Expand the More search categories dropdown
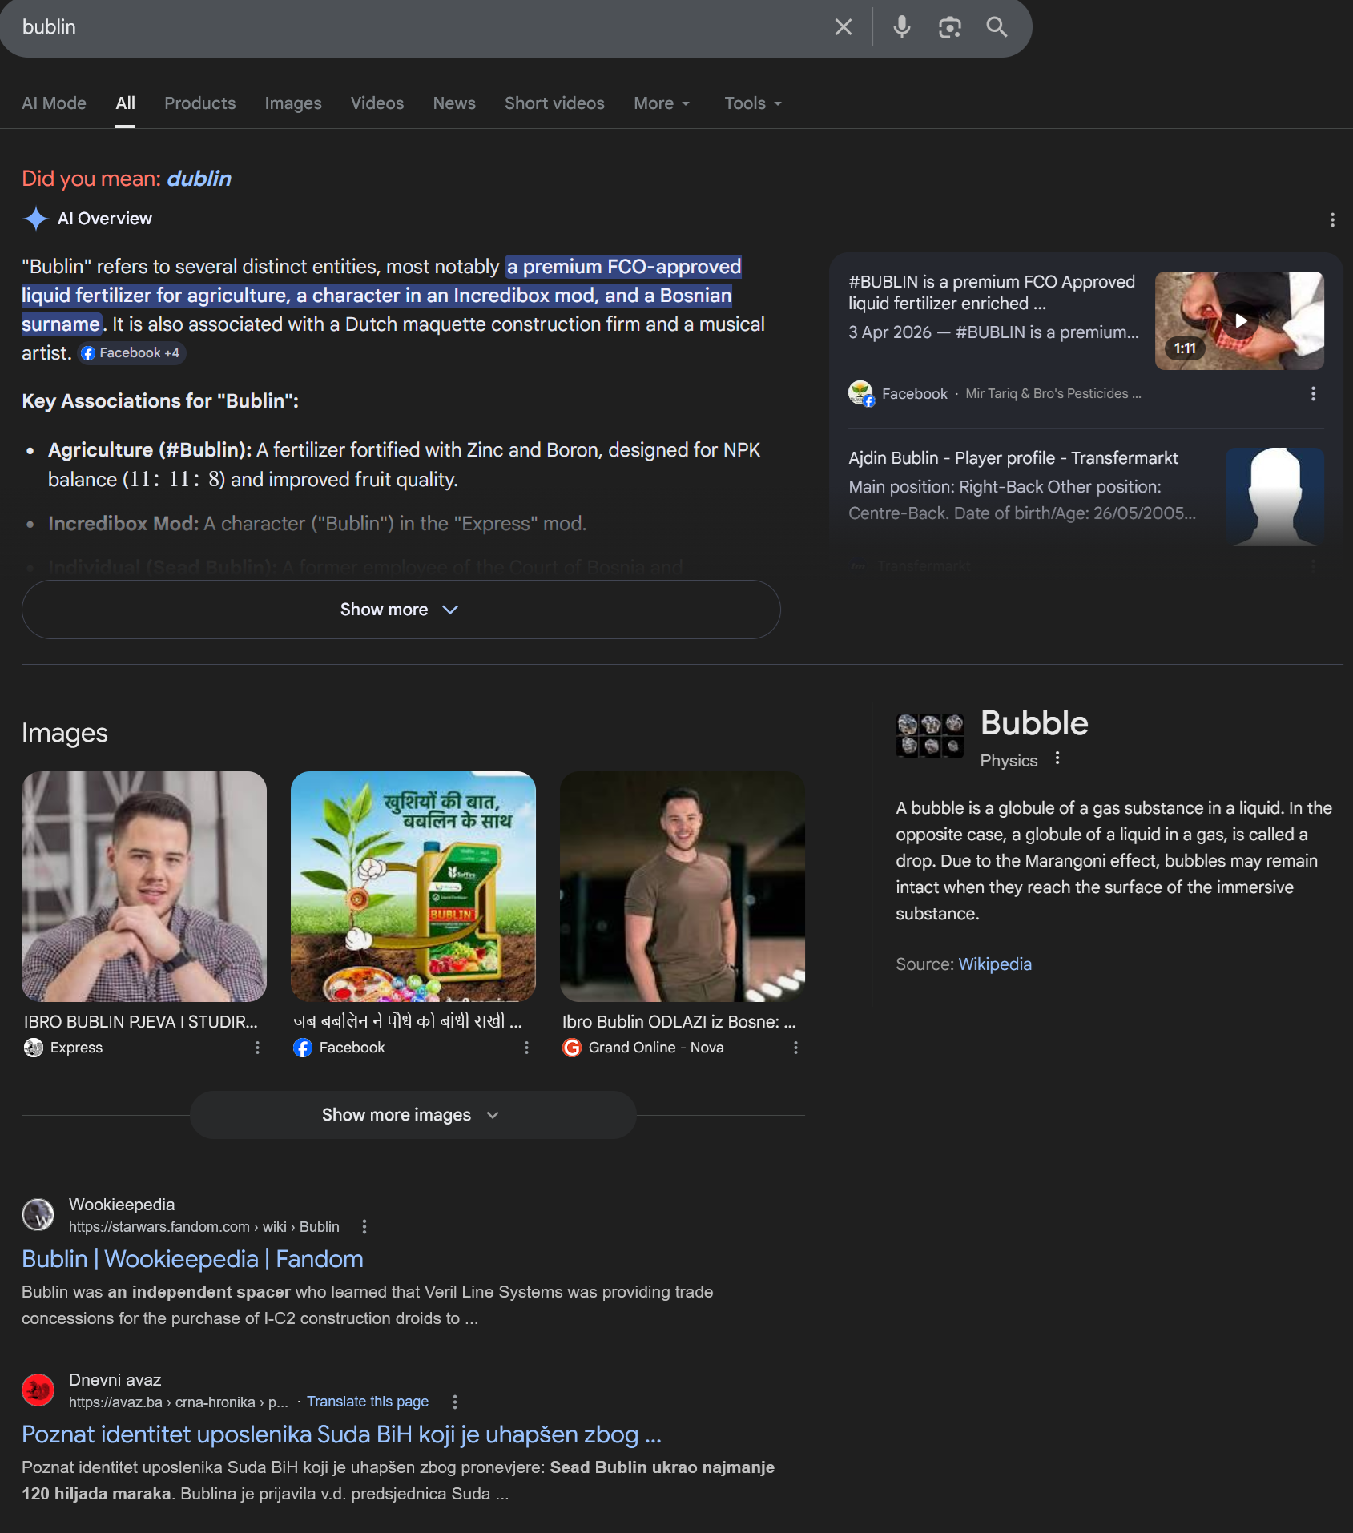This screenshot has width=1353, height=1533. (x=662, y=103)
